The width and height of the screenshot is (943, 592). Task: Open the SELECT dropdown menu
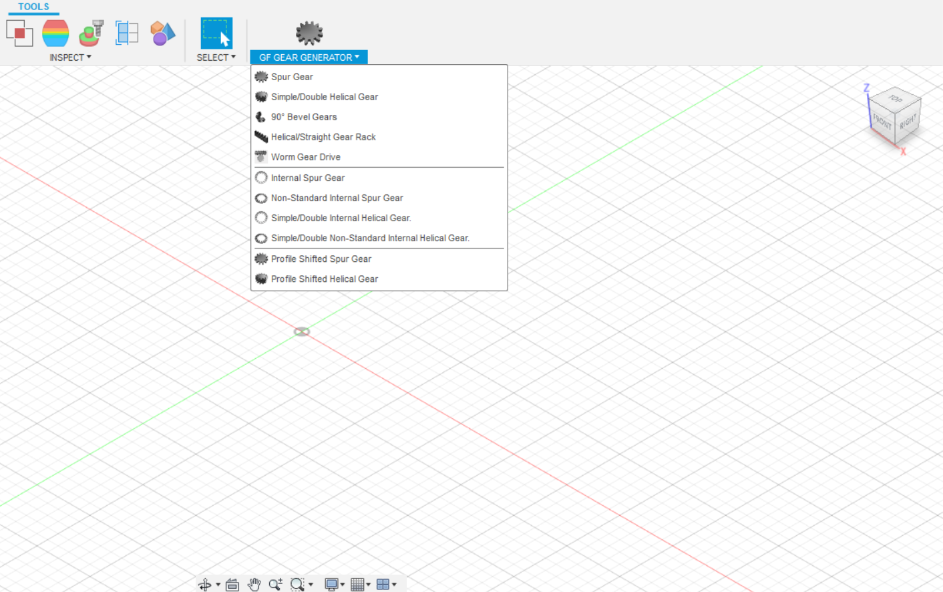tap(216, 57)
